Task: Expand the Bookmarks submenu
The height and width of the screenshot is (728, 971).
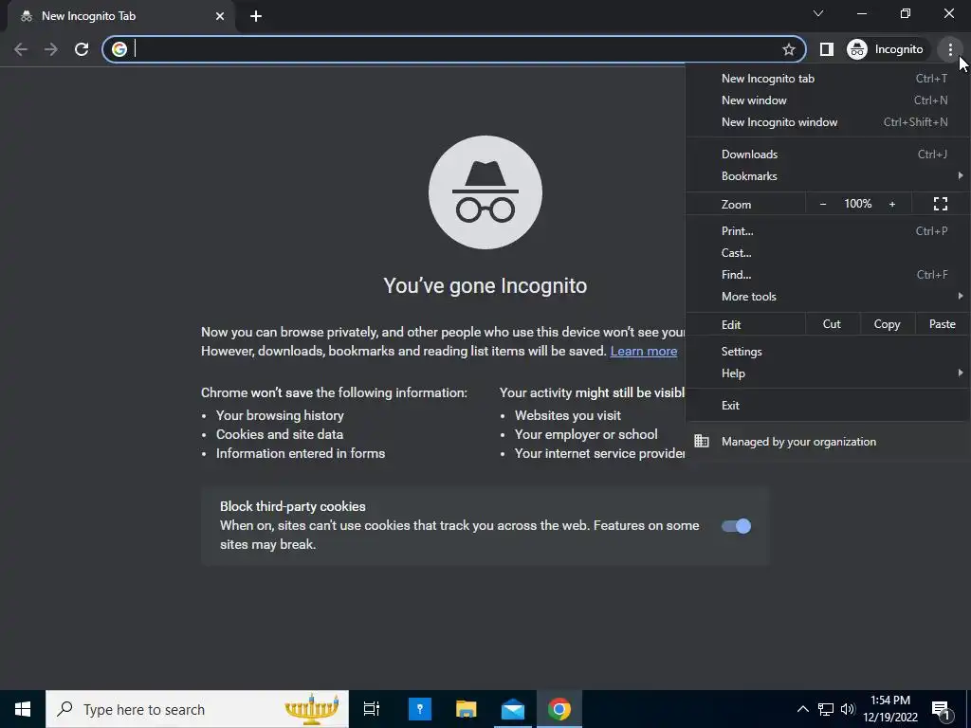Action: 828,176
